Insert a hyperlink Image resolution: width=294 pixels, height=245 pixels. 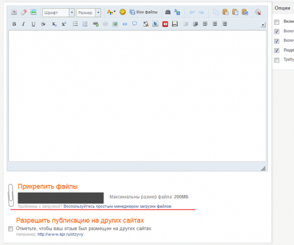[96, 24]
